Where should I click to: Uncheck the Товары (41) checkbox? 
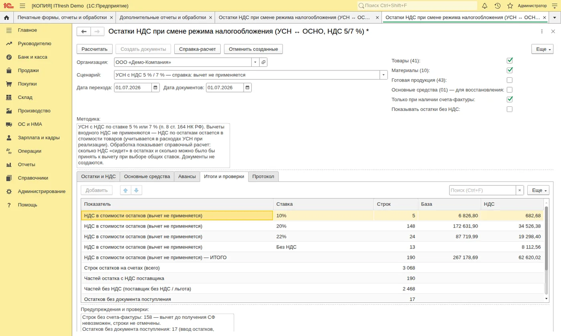[x=510, y=61]
